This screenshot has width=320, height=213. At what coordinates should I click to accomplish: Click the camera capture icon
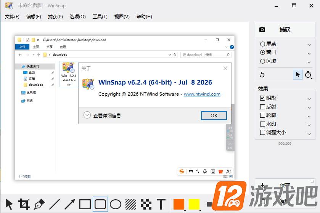(262, 29)
